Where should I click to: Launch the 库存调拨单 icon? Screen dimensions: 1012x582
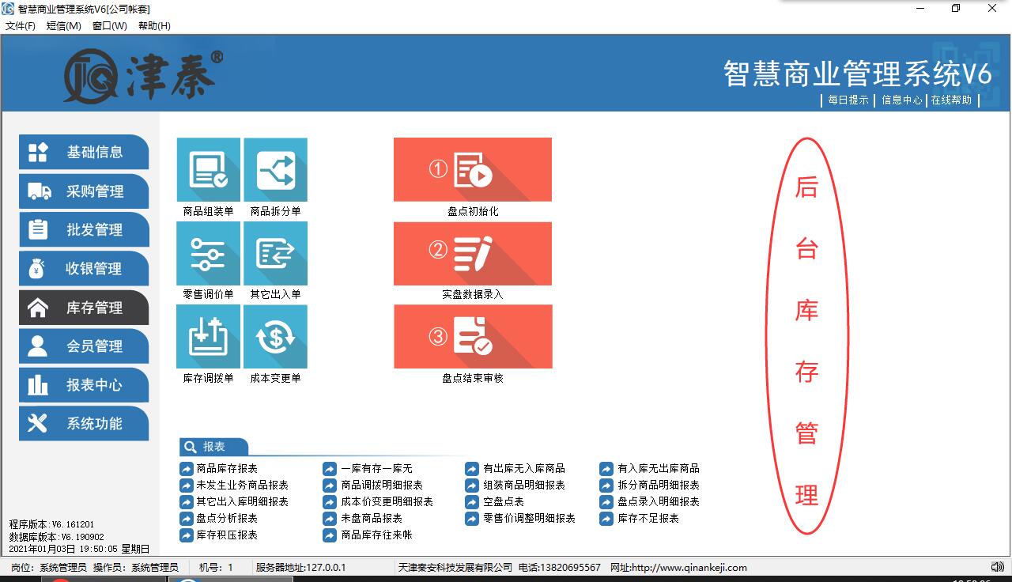(x=208, y=337)
